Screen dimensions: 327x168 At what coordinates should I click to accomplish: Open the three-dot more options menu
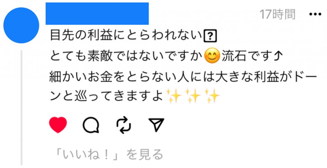pyautogui.click(x=315, y=14)
